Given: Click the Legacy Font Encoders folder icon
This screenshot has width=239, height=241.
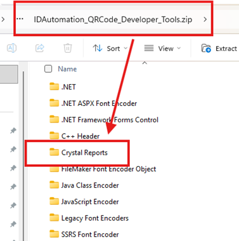Looking at the screenshot, I should pos(54,218).
